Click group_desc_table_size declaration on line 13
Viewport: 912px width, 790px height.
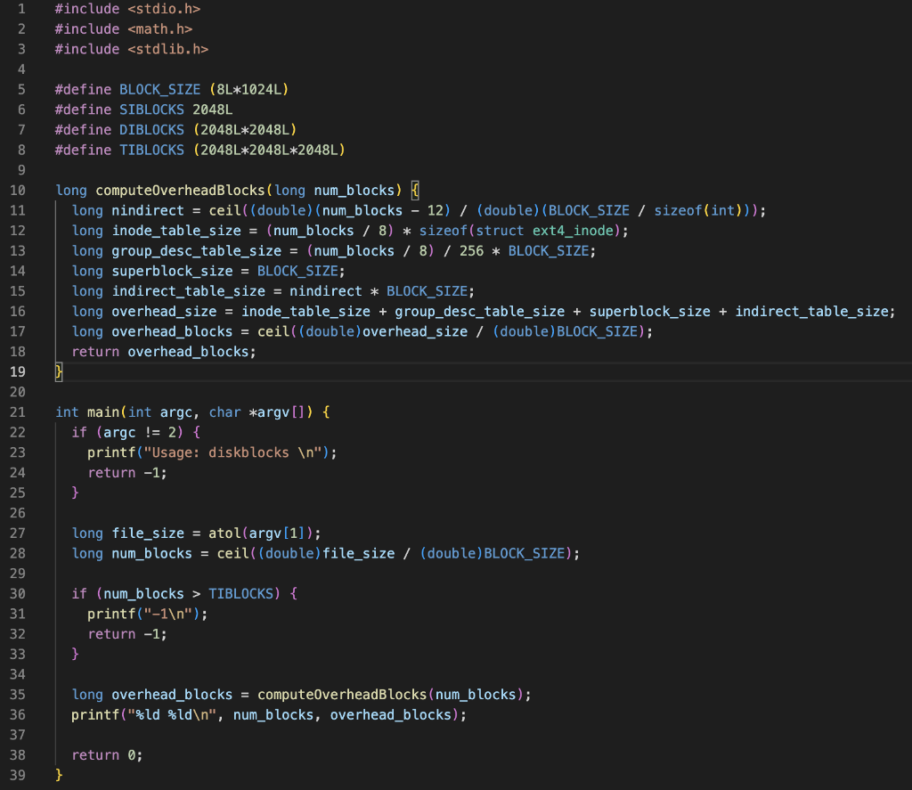197,251
